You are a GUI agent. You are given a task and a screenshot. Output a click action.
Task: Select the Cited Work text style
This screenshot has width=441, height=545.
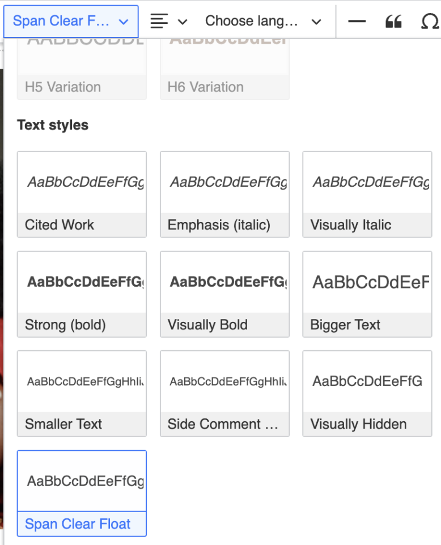(x=82, y=194)
